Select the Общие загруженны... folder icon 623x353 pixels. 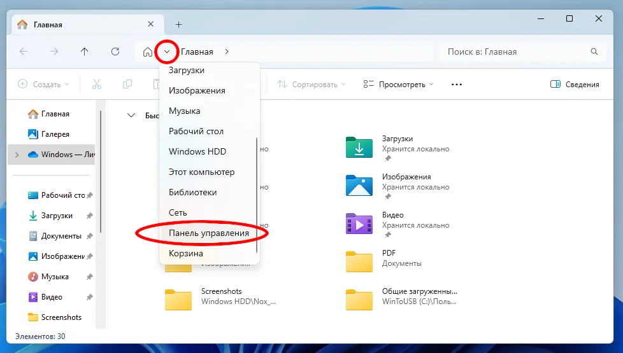click(359, 300)
